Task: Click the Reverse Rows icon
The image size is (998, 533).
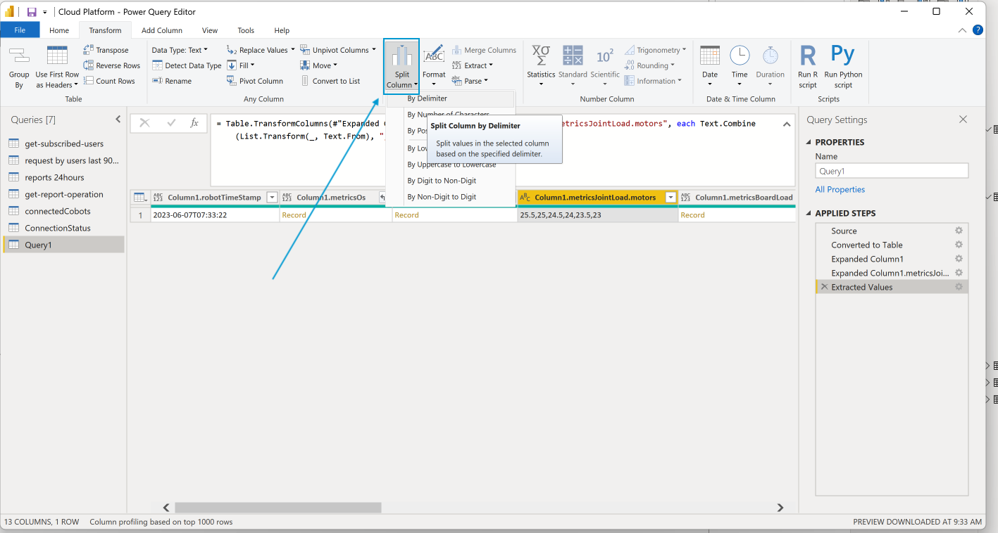Action: click(x=111, y=65)
